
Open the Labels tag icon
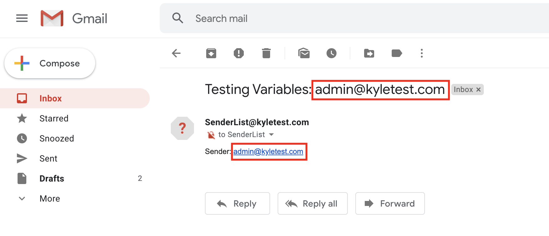397,53
